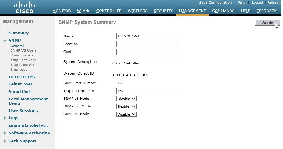Open SNMP Communities page
The width and height of the screenshot is (283, 149).
click(22, 55)
